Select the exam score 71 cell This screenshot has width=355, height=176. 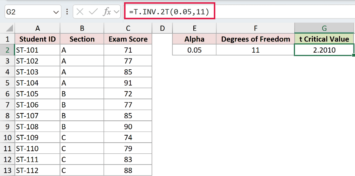click(128, 50)
